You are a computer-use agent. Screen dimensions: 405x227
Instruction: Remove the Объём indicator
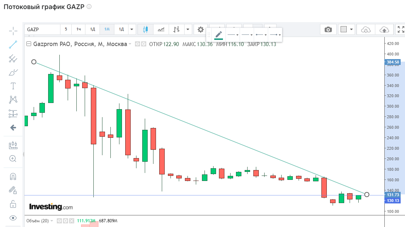coord(72,221)
